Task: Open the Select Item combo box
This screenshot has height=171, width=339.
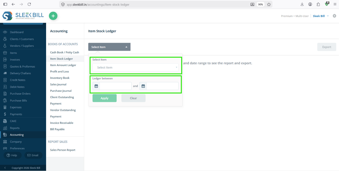Action: tap(135, 67)
